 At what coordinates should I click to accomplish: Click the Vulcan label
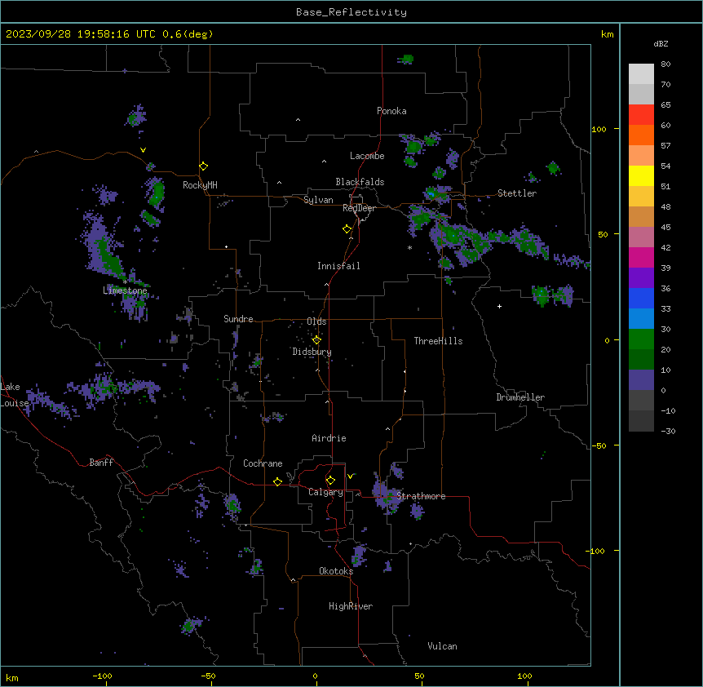click(x=442, y=646)
